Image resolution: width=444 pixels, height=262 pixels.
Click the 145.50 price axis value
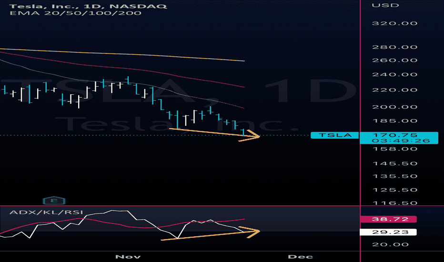click(x=395, y=163)
